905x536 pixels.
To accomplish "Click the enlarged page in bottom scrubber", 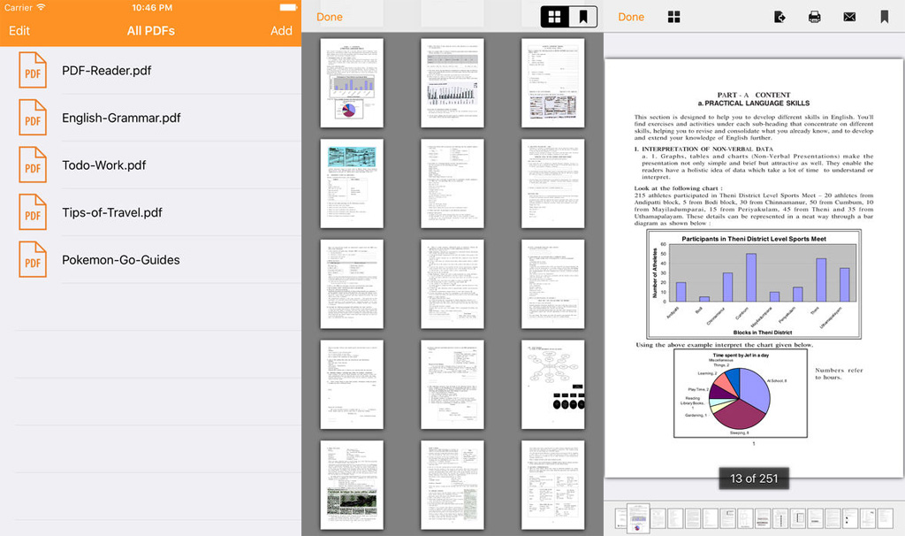I will [638, 517].
